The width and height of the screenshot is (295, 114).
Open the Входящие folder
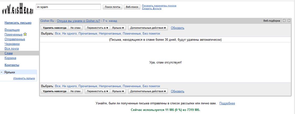click(x=12, y=30)
